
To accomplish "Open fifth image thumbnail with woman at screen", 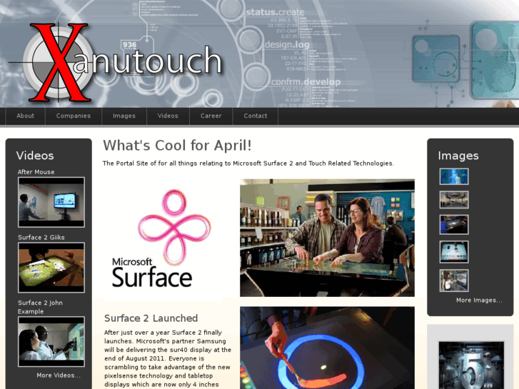I will pos(454,281).
